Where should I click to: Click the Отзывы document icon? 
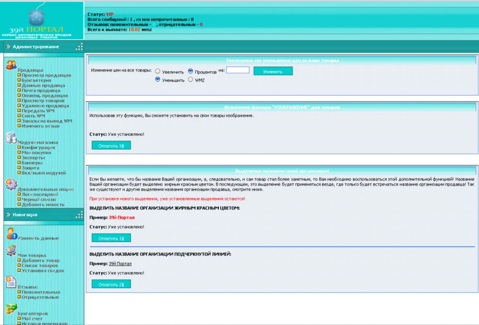click(x=11, y=282)
